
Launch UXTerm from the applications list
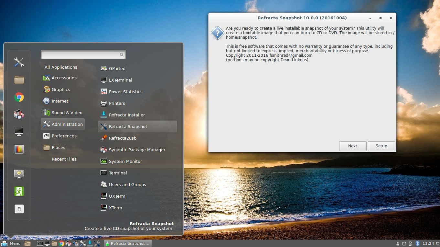(x=137, y=196)
